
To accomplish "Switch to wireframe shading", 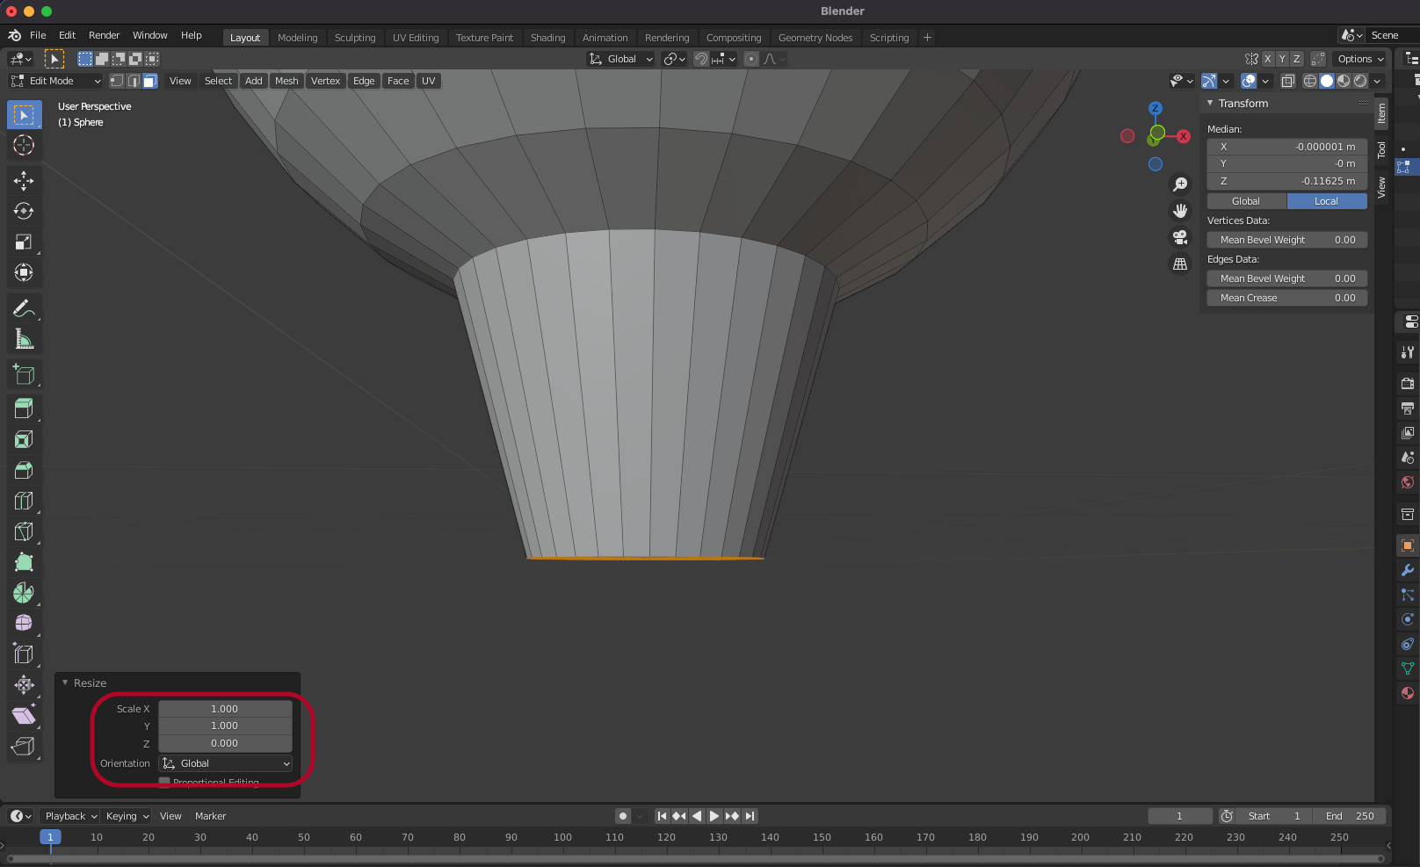I will tap(1310, 81).
